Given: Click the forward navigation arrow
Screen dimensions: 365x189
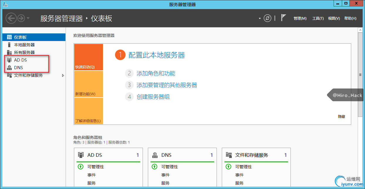Looking at the screenshot, I should click(x=21, y=18).
